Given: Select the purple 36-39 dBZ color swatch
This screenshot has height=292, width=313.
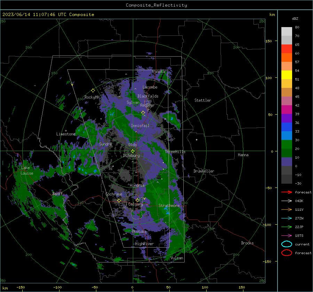Looking at the screenshot, I should coord(287,118).
